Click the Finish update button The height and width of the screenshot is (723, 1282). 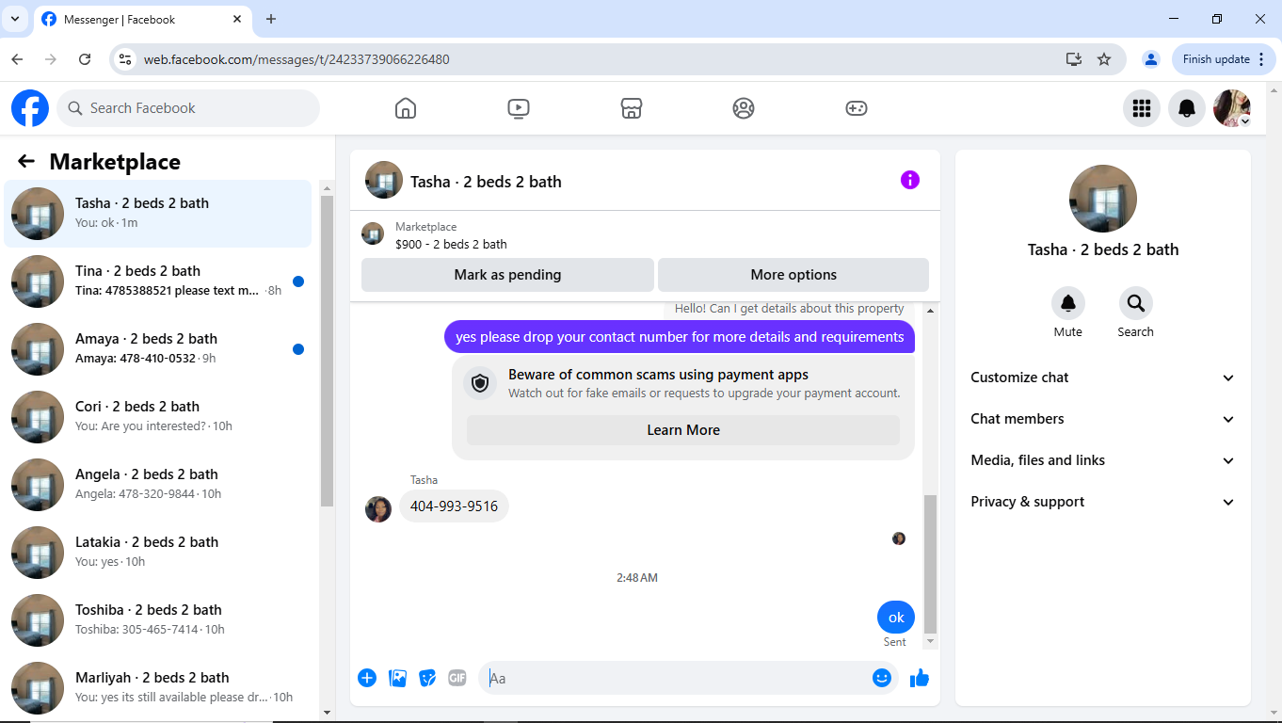[1225, 59]
